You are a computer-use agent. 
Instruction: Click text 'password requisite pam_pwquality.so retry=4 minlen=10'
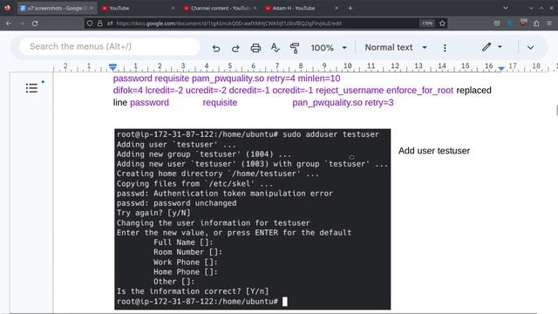click(x=227, y=78)
